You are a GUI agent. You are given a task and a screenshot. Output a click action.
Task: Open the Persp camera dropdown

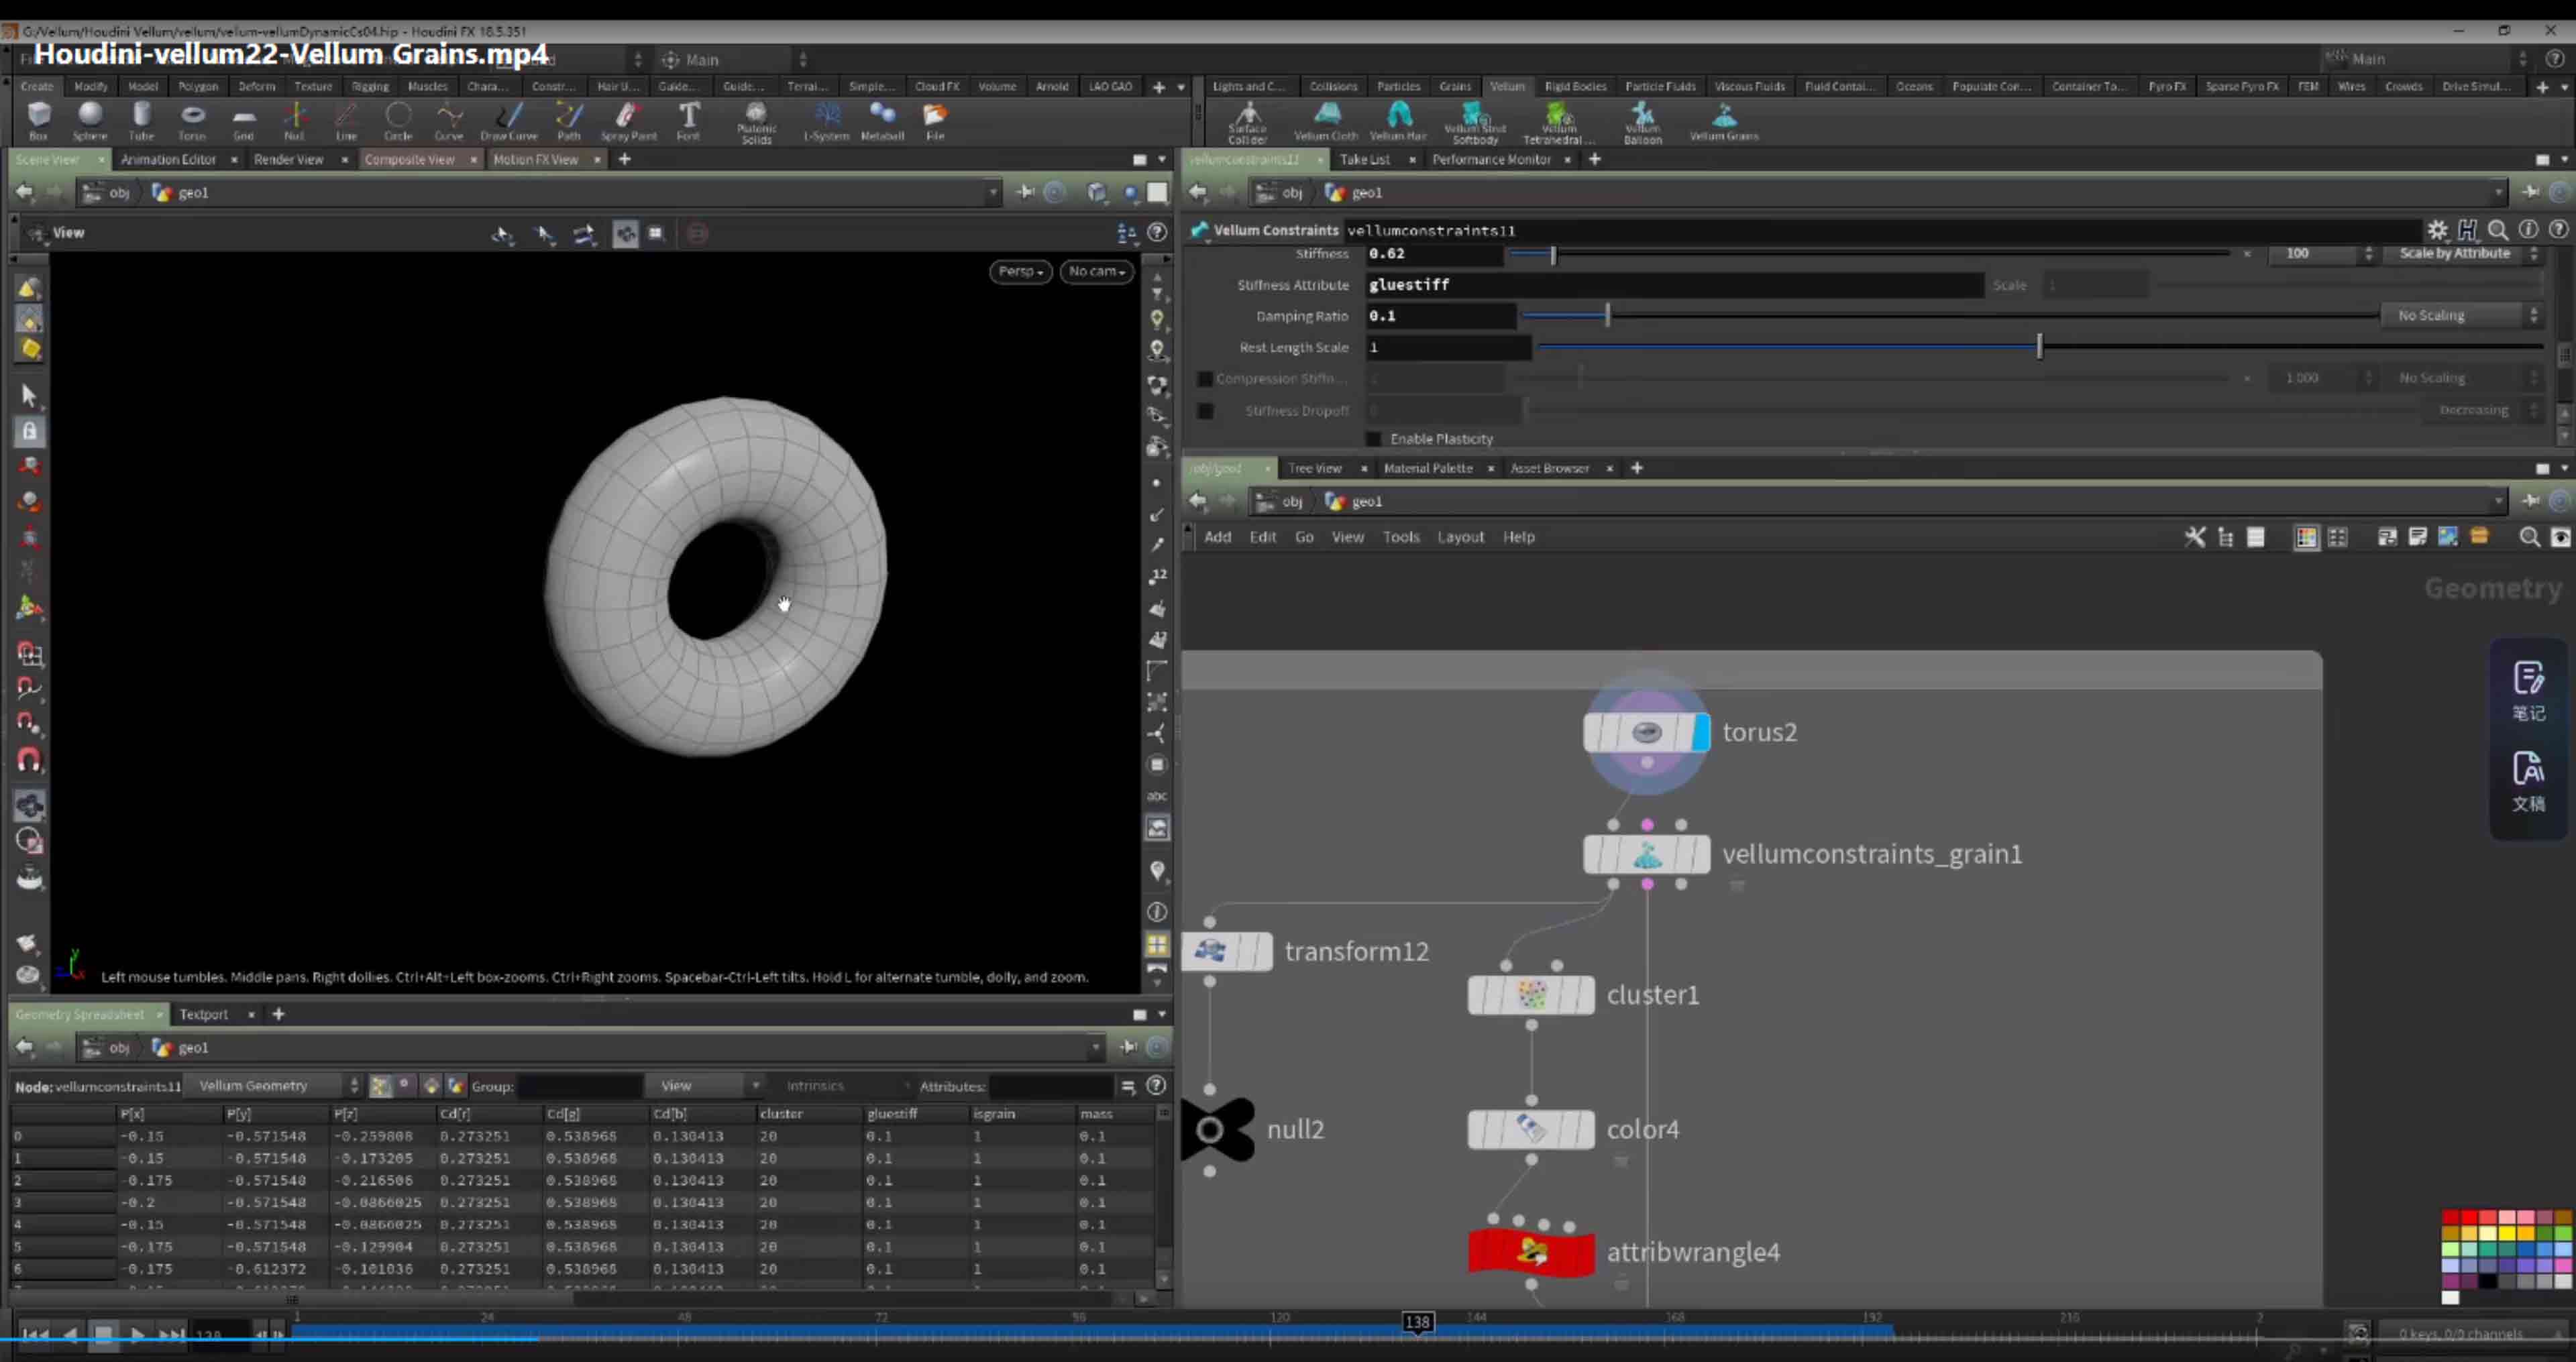(1020, 271)
